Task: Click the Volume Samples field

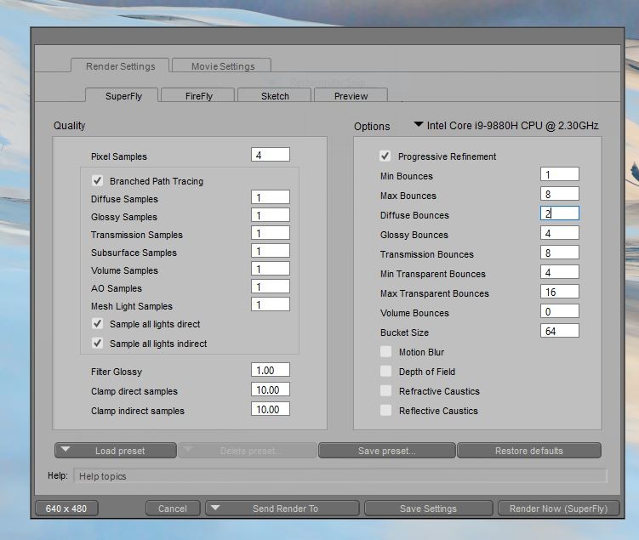Action: 271,269
